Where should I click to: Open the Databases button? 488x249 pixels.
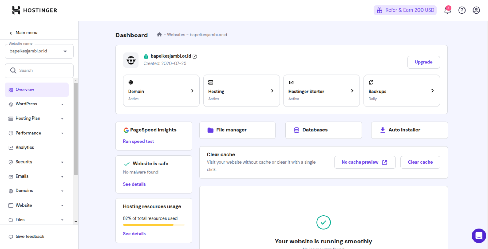tap(324, 130)
